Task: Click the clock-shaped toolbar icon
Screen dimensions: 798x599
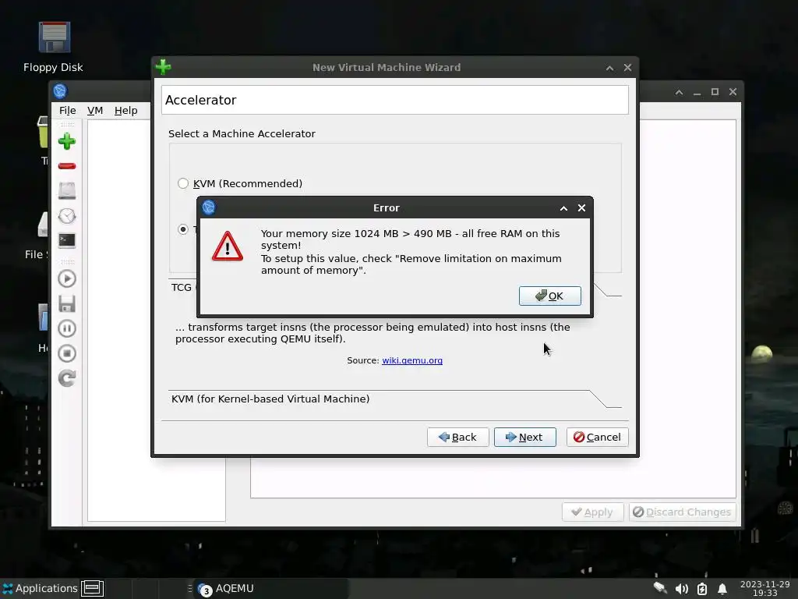Action: pyautogui.click(x=67, y=216)
